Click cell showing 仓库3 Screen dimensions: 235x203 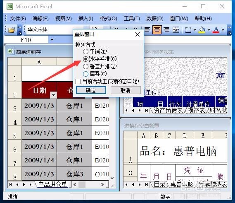pos(74,174)
